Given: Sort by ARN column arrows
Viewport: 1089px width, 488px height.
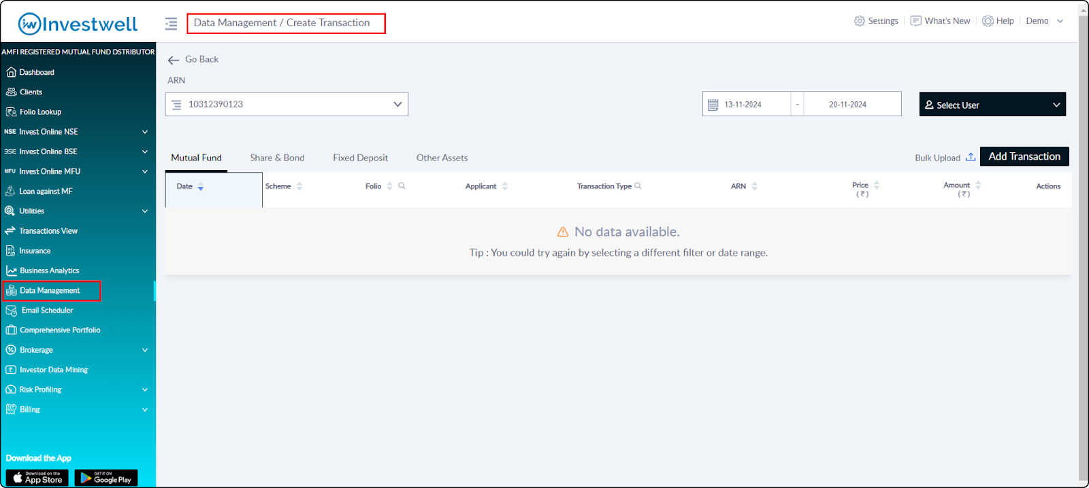Looking at the screenshot, I should (x=755, y=186).
